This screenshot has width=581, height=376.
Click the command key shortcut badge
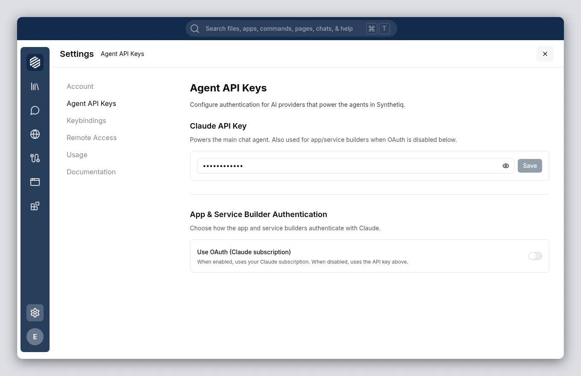click(x=372, y=29)
